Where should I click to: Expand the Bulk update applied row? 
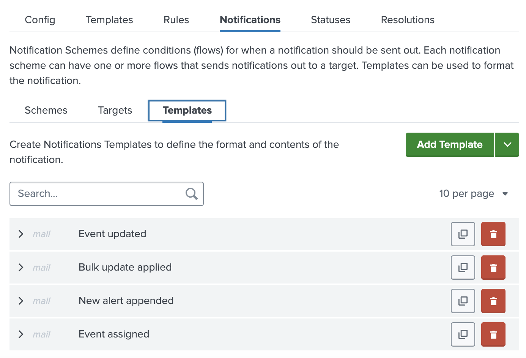point(21,268)
